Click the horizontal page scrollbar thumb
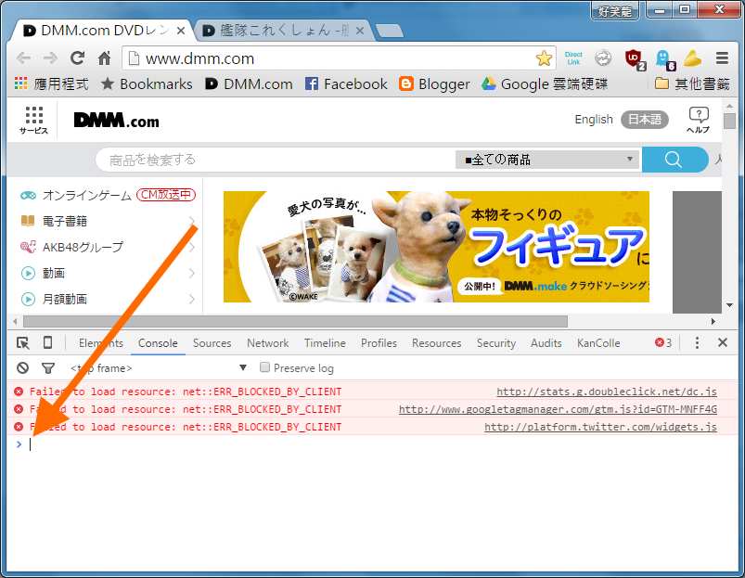The image size is (745, 578). coord(296,322)
